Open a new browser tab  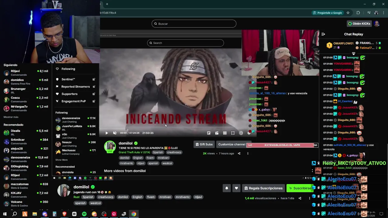click(107, 4)
